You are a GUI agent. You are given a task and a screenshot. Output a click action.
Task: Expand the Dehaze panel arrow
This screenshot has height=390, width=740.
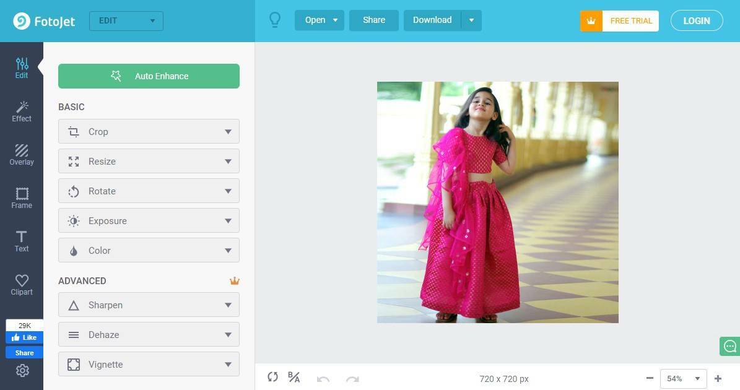tap(228, 335)
